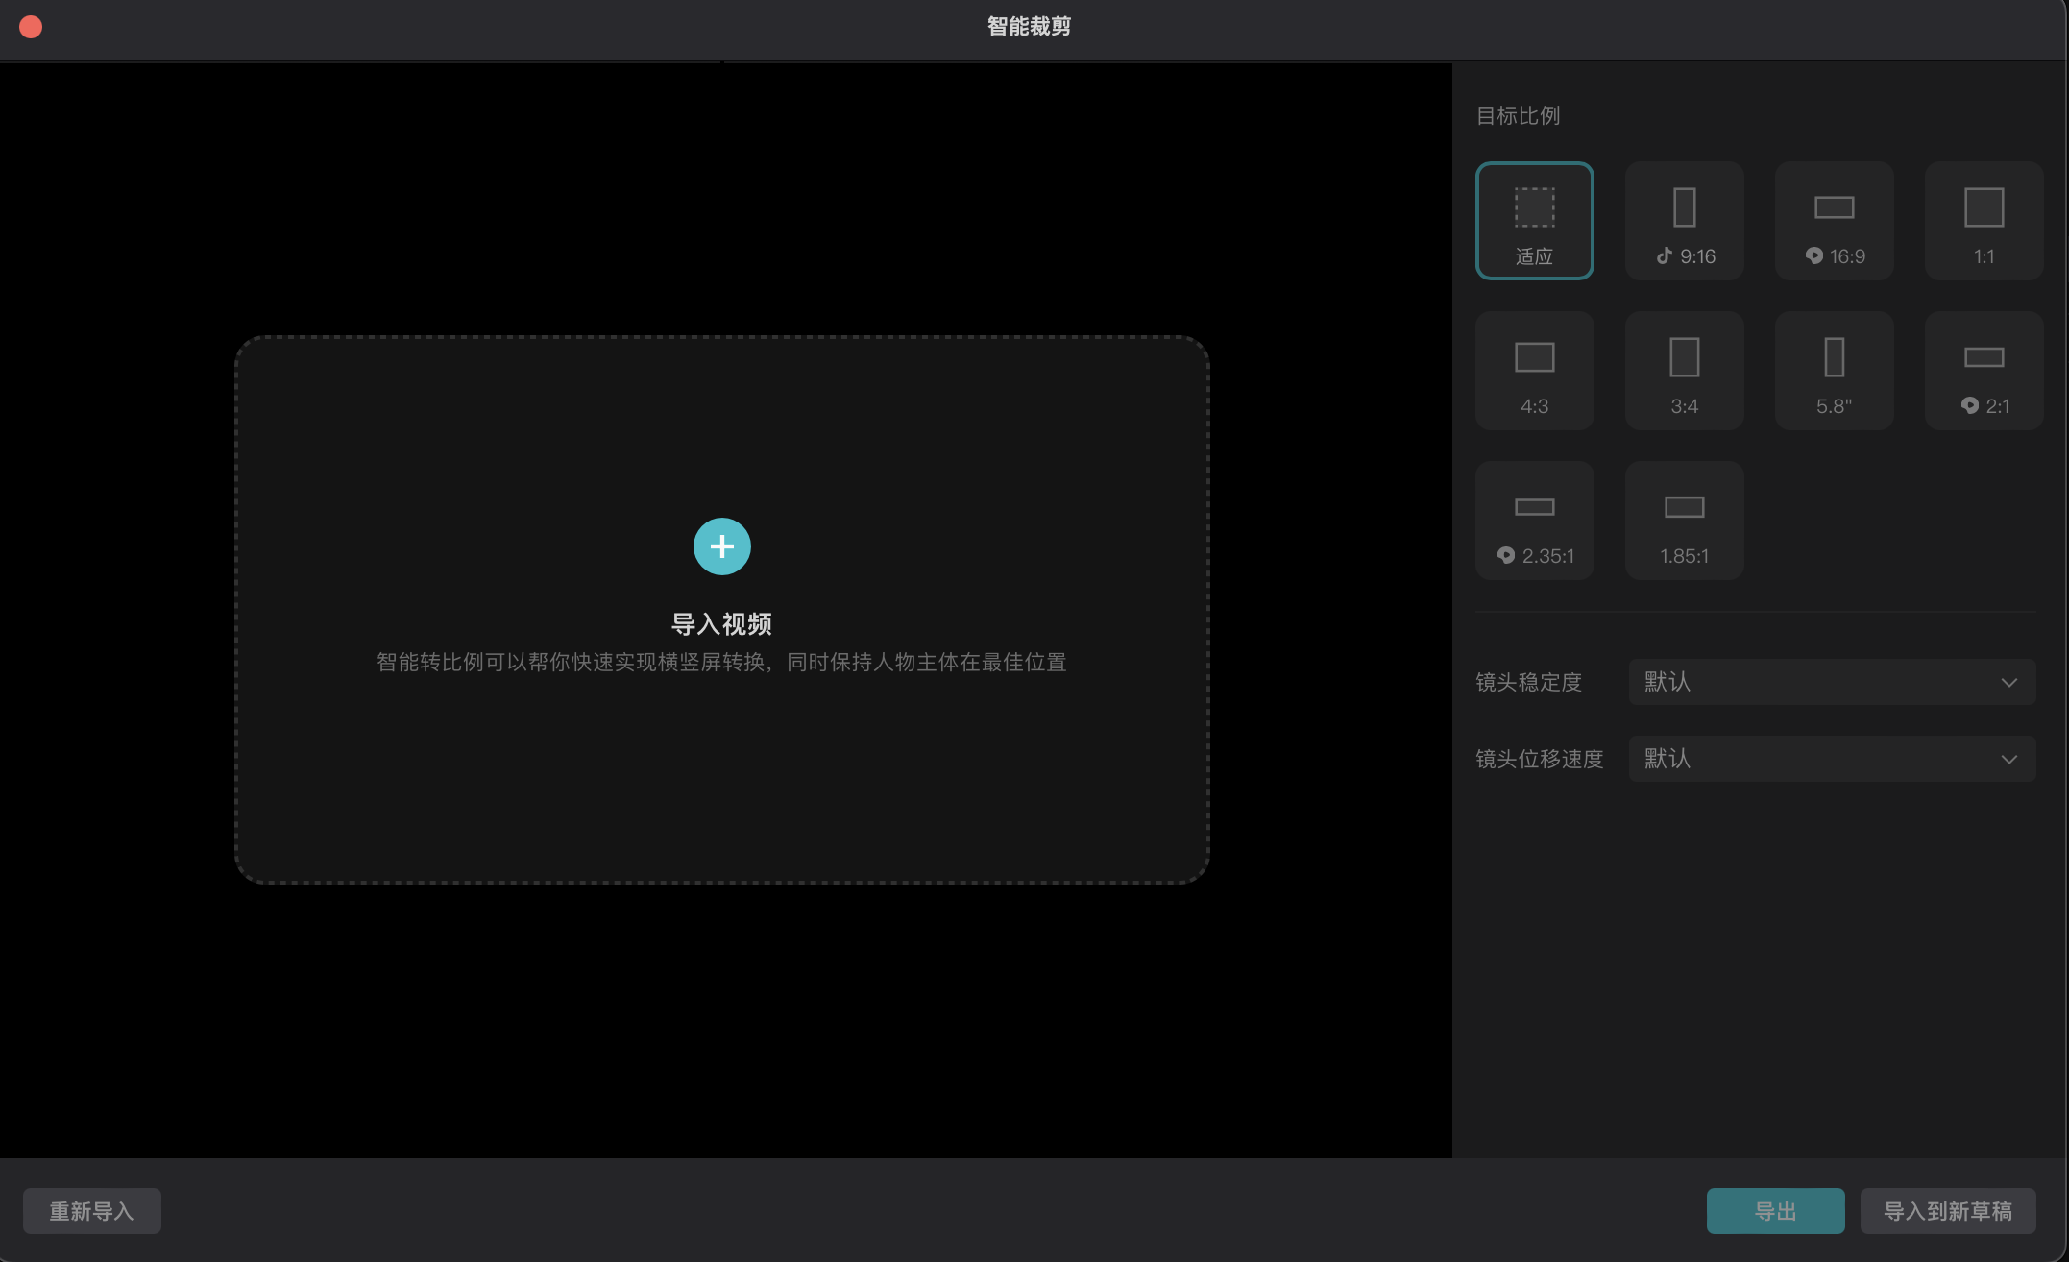
Task: Click the 导入视频 label text
Action: pos(721,624)
